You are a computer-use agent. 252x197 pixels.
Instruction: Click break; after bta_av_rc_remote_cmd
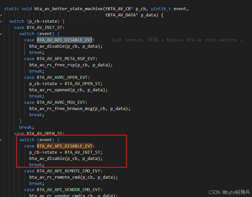(x=37, y=184)
